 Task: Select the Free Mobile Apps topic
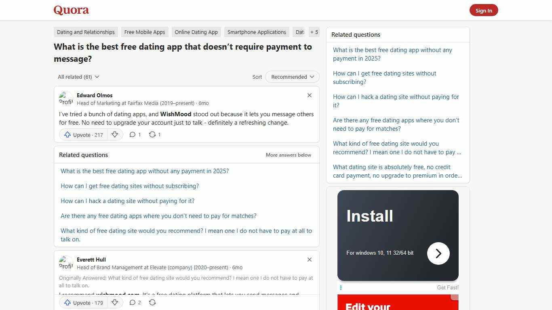coord(144,32)
